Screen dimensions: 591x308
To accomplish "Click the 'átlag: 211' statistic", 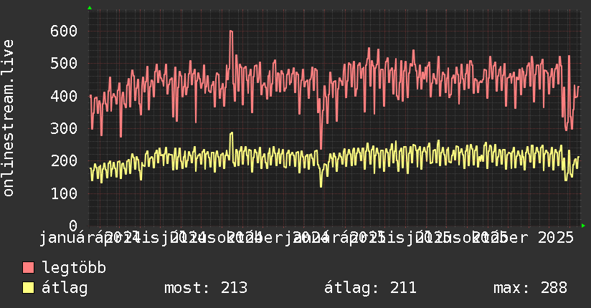I will 370,288.
